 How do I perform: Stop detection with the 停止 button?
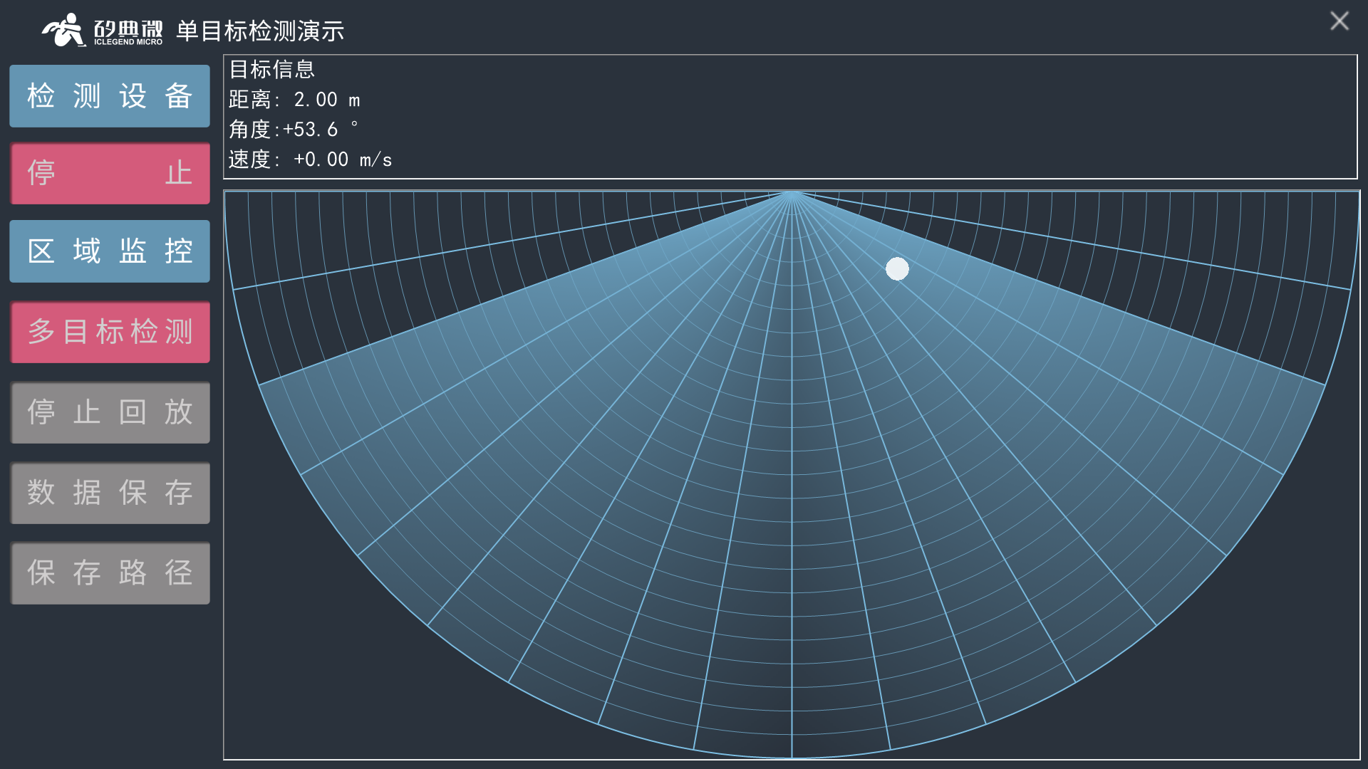point(110,173)
